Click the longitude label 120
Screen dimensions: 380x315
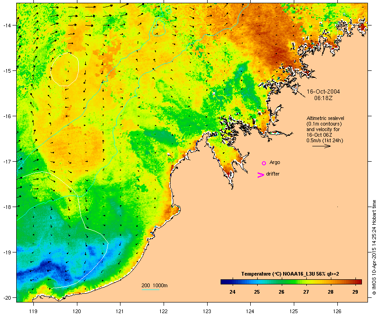[77, 311]
